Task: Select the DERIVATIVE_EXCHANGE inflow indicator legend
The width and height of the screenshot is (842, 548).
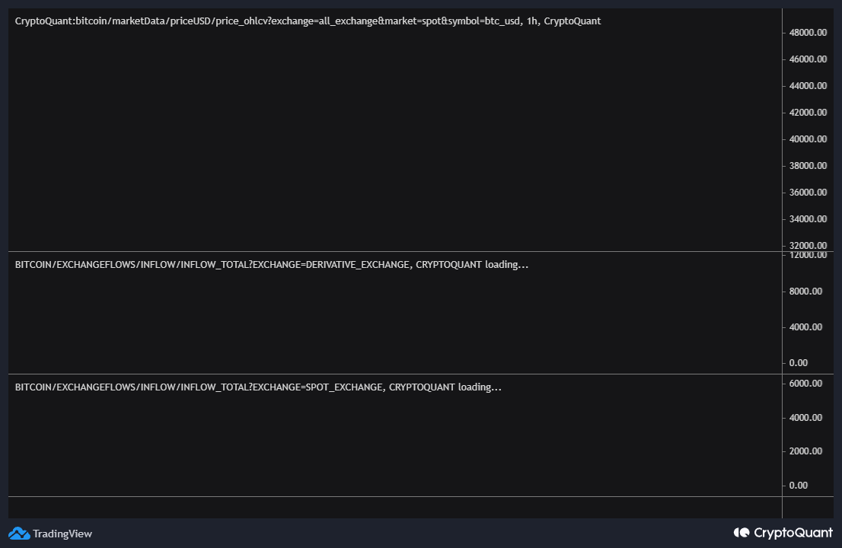Action: click(x=248, y=265)
